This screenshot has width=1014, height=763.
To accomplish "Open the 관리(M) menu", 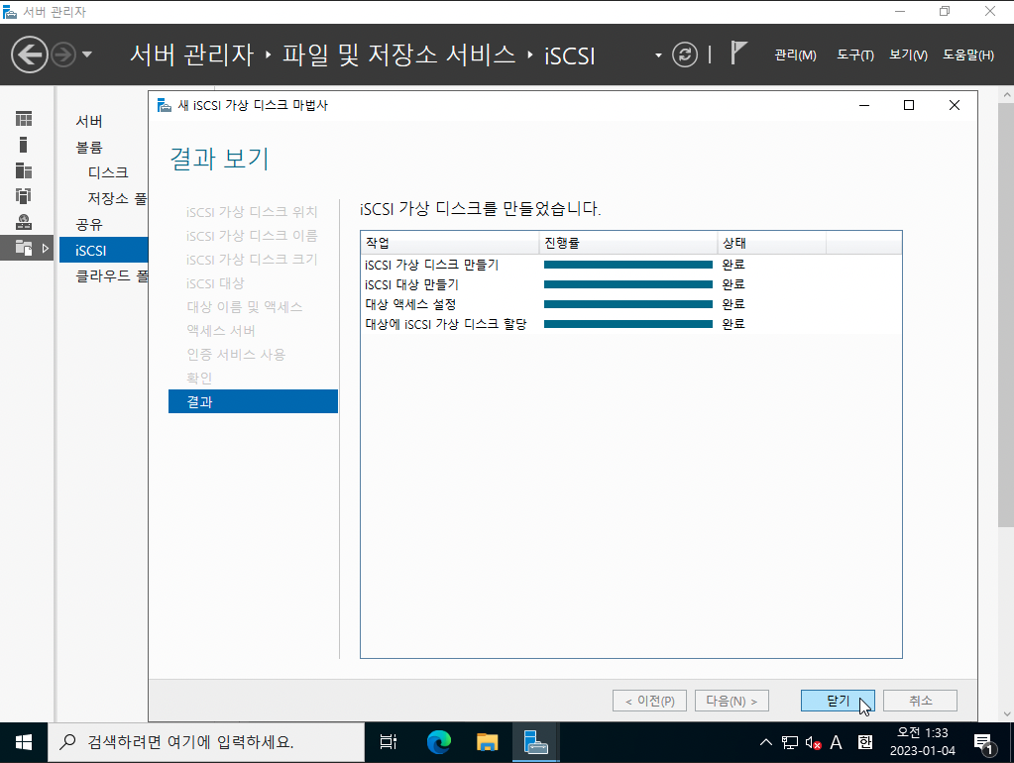I will [795, 54].
